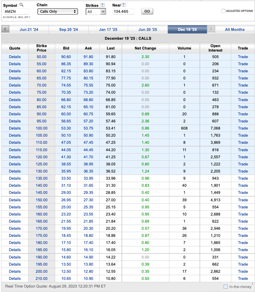The width and height of the screenshot is (255, 292).
Task: Click the bid 12.50 for strike 200.00
Action: coord(66,271)
